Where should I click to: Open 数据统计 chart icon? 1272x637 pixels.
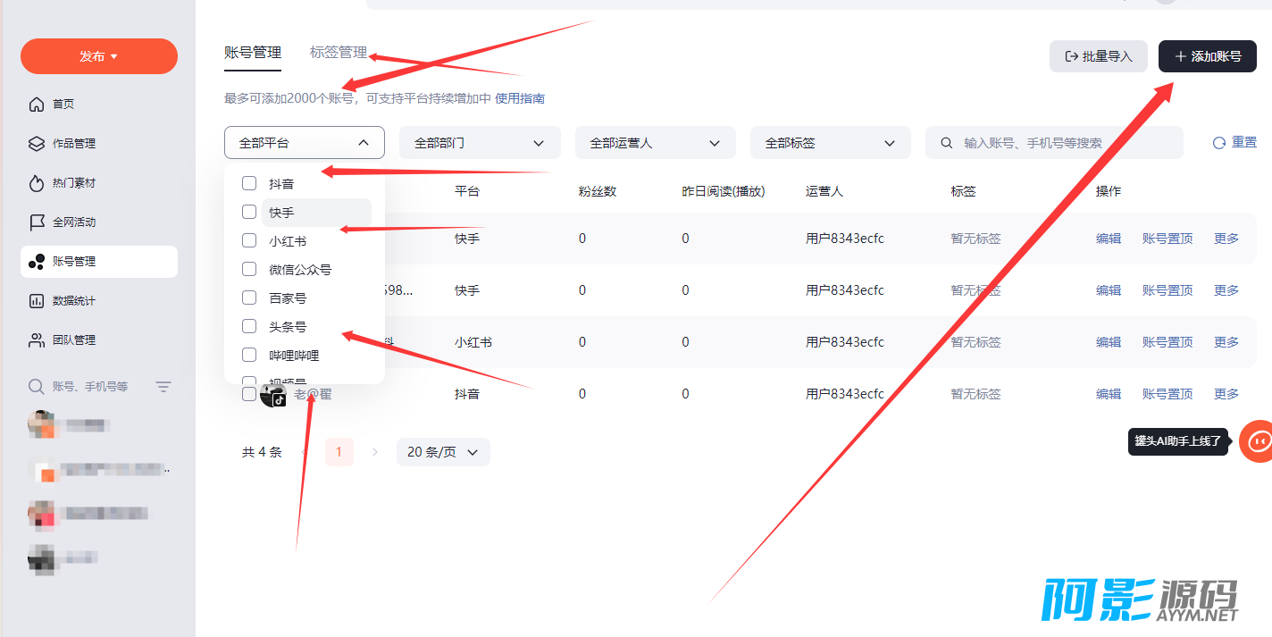click(37, 301)
